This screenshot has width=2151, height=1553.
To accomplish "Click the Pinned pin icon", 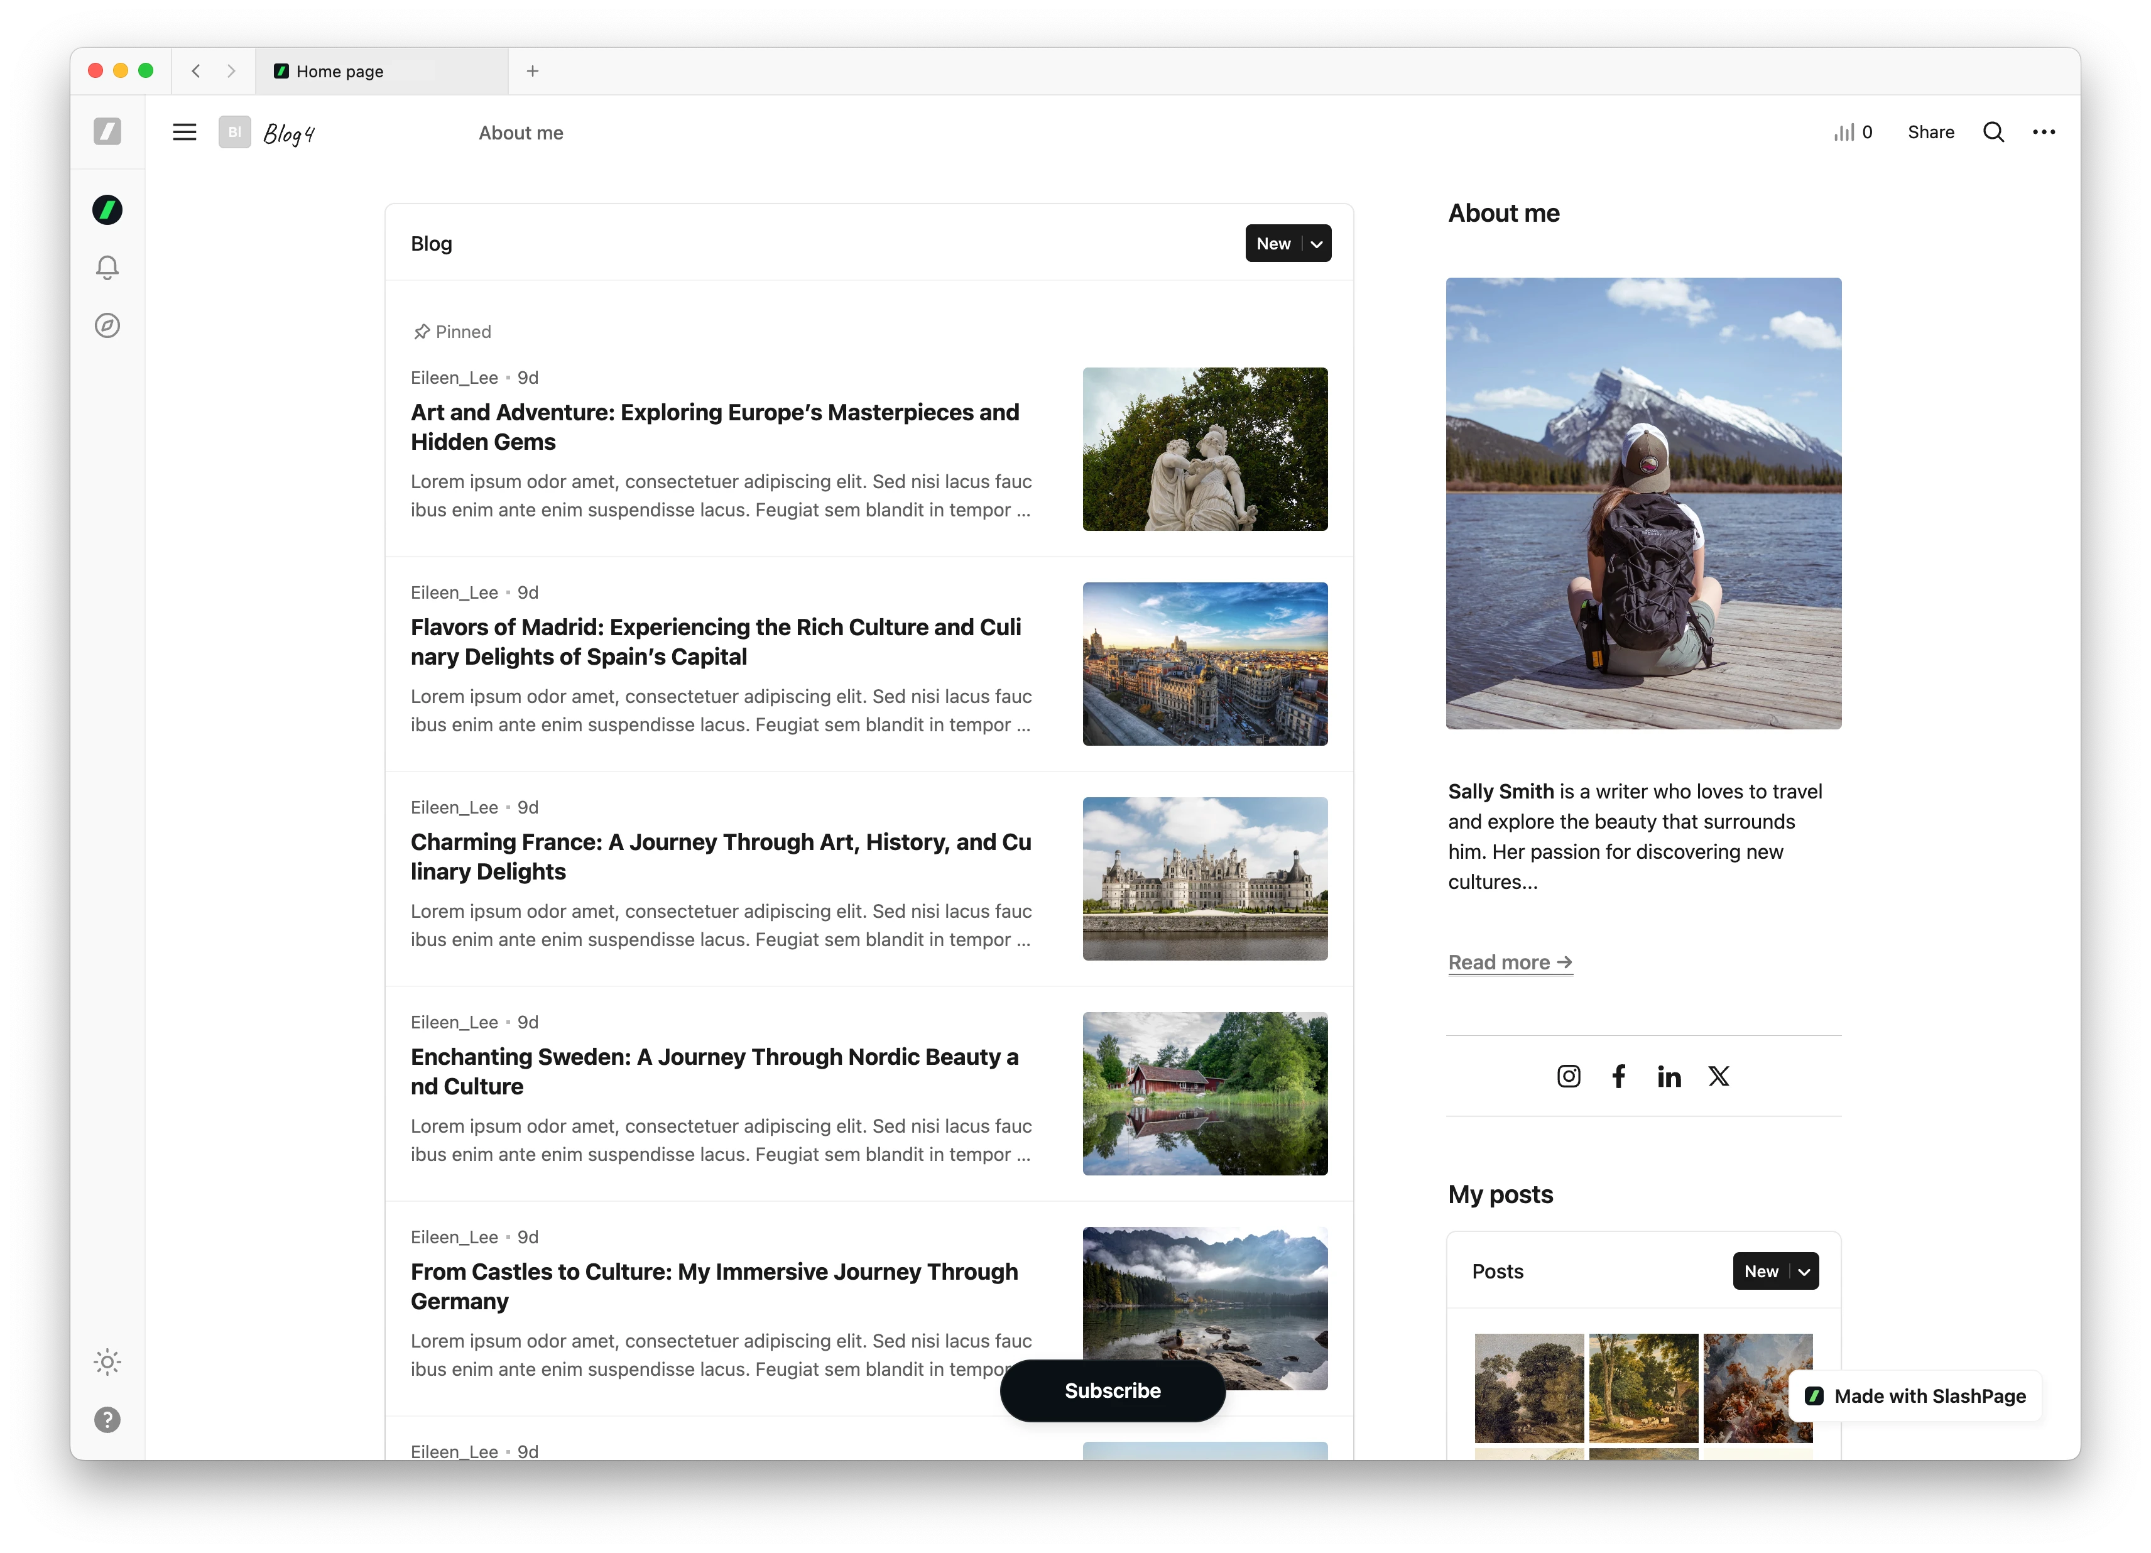I will [x=421, y=332].
